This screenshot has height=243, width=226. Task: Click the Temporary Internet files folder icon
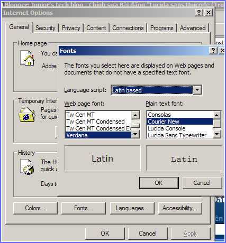27,115
